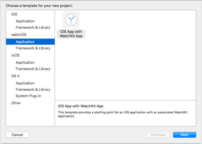
Task: Click the Cancel button
Action: click(17, 135)
